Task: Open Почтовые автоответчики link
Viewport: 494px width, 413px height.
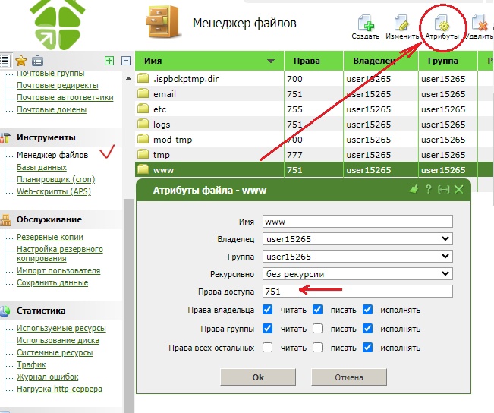Action: (65, 97)
